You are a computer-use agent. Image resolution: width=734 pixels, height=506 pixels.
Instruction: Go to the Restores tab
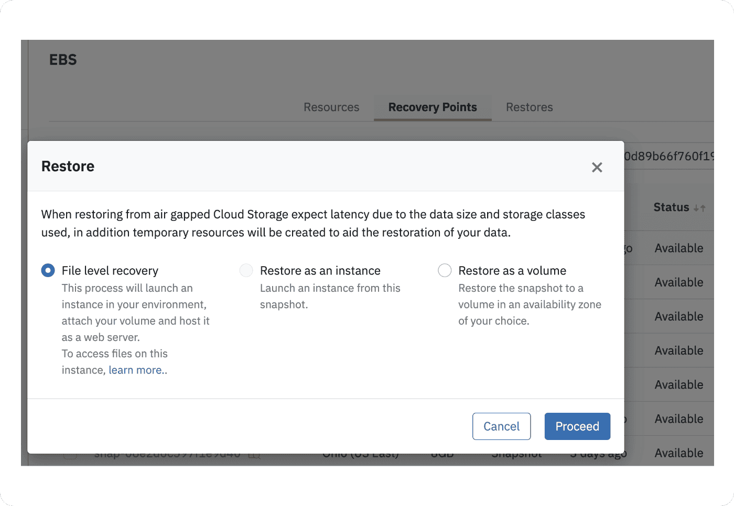click(x=529, y=107)
